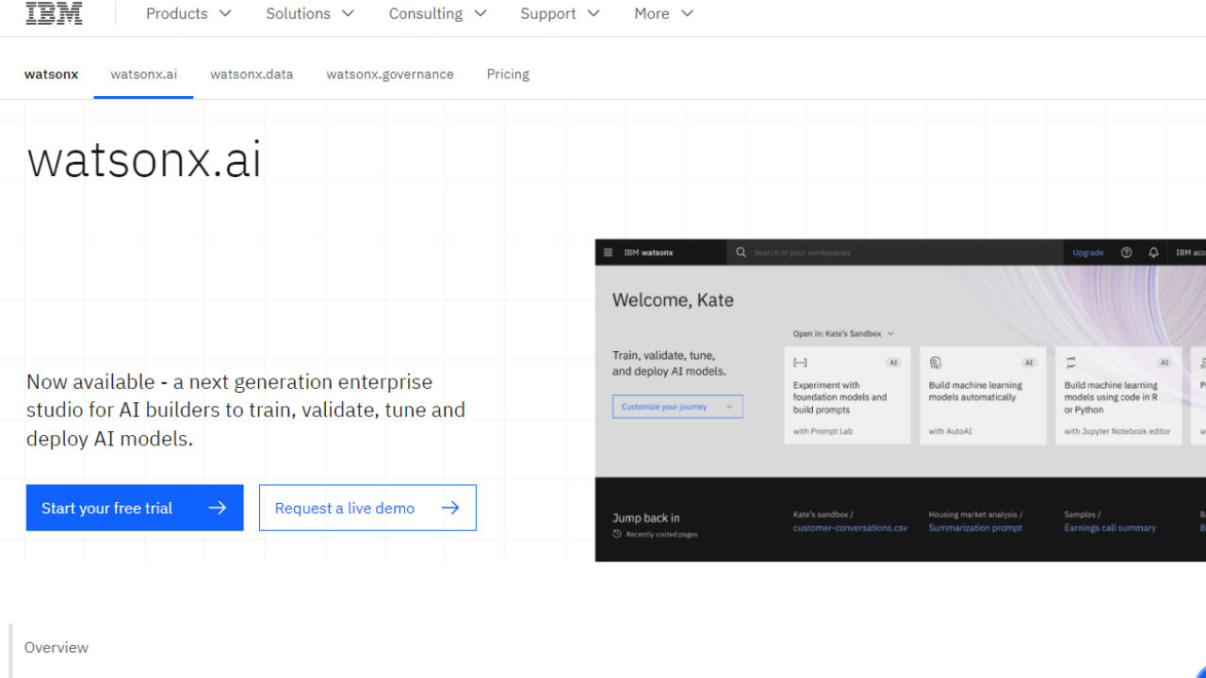Open the Products menu
Viewport: 1206px width, 678px height.
tap(188, 13)
